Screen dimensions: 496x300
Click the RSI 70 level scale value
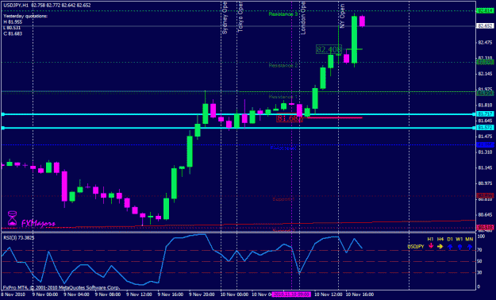pos(479,250)
